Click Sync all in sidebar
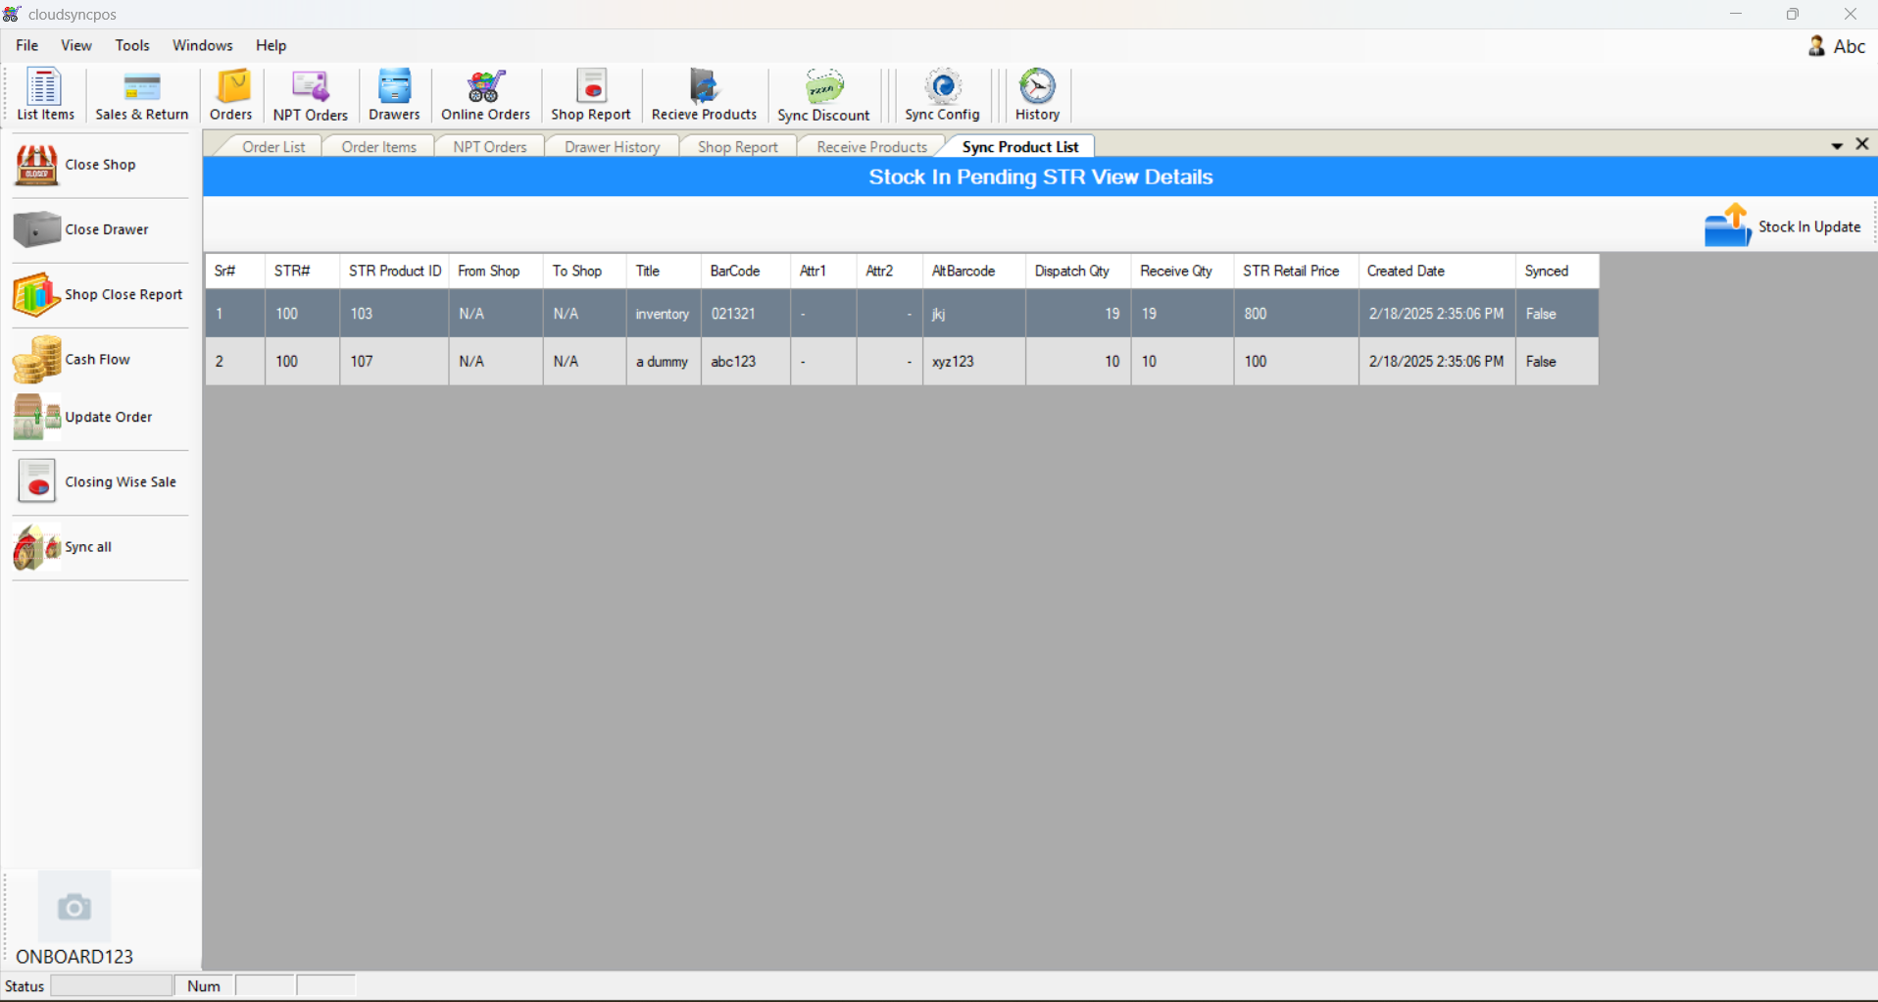1878x1002 pixels. click(x=100, y=547)
